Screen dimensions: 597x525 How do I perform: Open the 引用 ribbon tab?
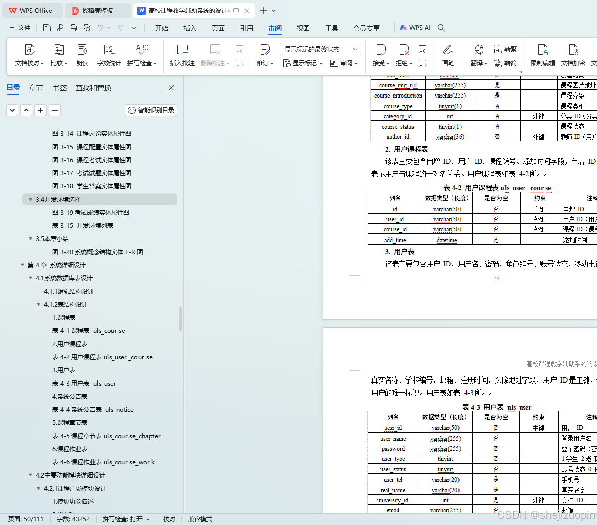click(246, 28)
